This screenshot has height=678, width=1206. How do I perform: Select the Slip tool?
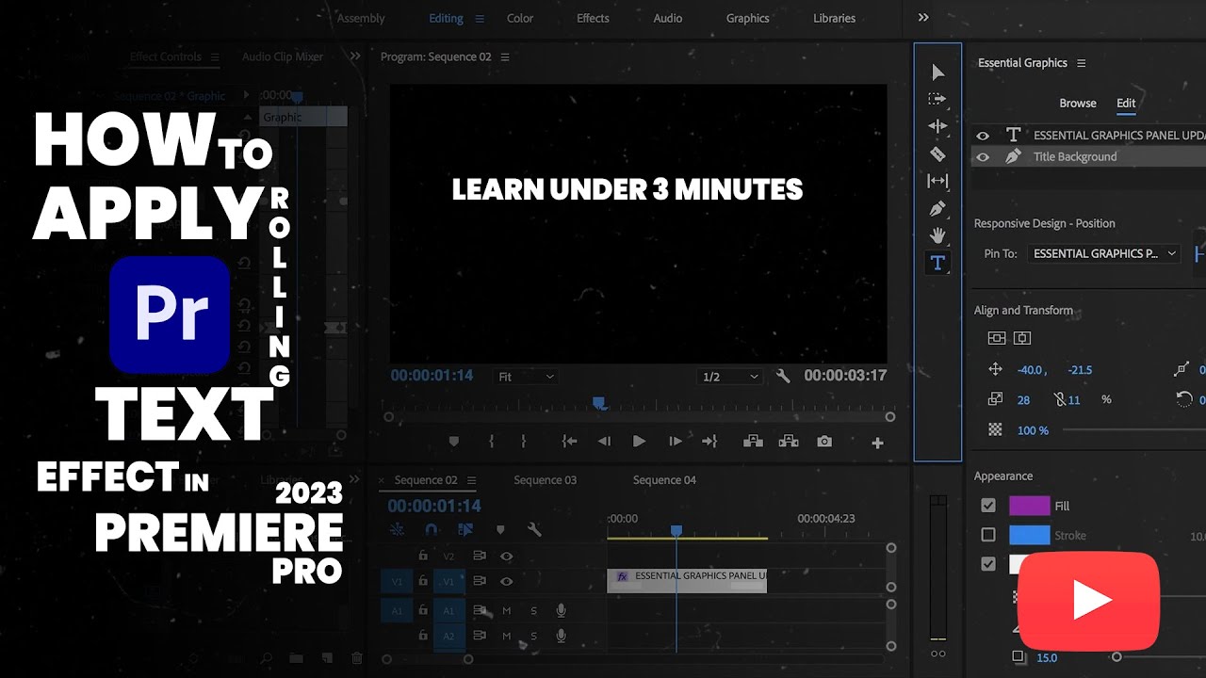(x=937, y=181)
